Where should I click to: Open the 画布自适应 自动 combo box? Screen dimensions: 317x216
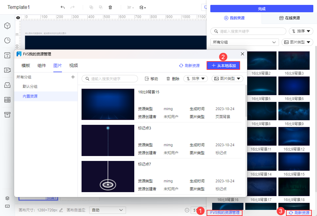click(x=107, y=210)
